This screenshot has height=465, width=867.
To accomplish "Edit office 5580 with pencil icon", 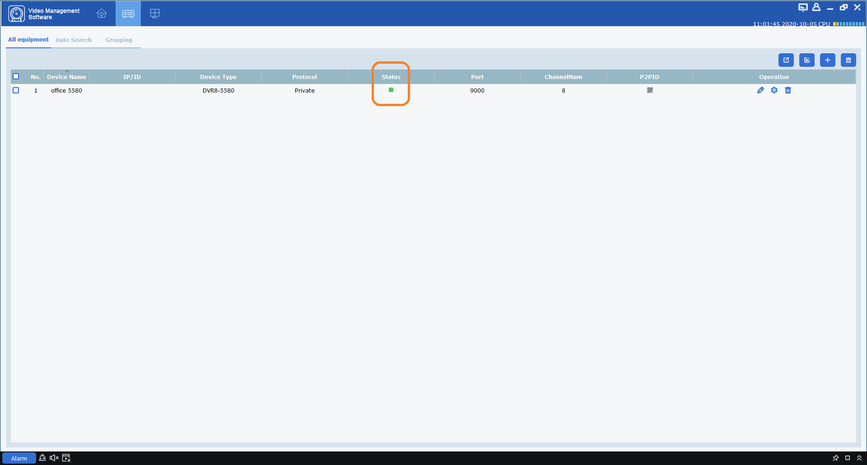I will tap(760, 90).
